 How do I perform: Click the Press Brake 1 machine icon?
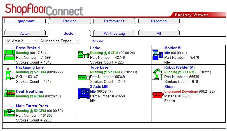(10, 55)
